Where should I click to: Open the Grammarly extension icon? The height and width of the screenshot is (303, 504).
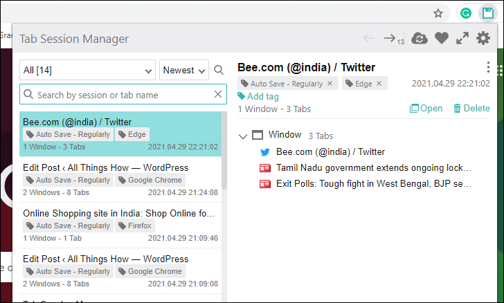[465, 14]
